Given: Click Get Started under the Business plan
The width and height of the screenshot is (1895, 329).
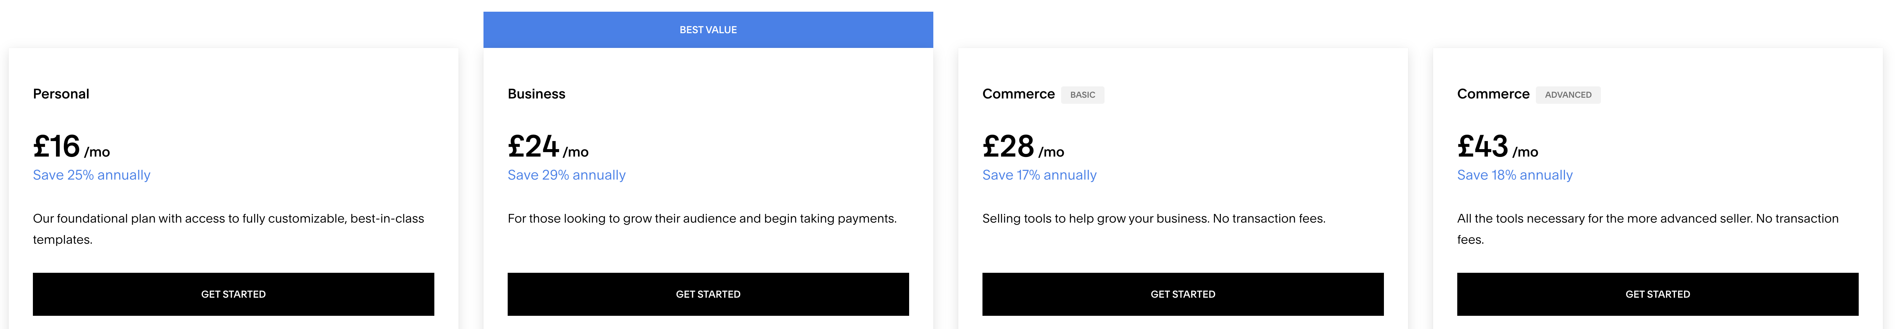Looking at the screenshot, I should point(708,295).
